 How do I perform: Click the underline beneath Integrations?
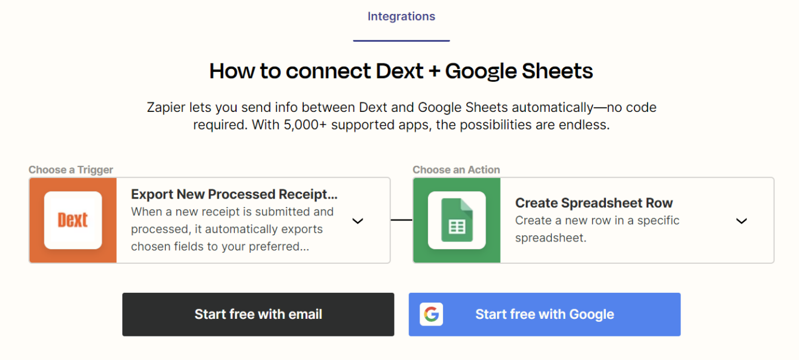401,41
